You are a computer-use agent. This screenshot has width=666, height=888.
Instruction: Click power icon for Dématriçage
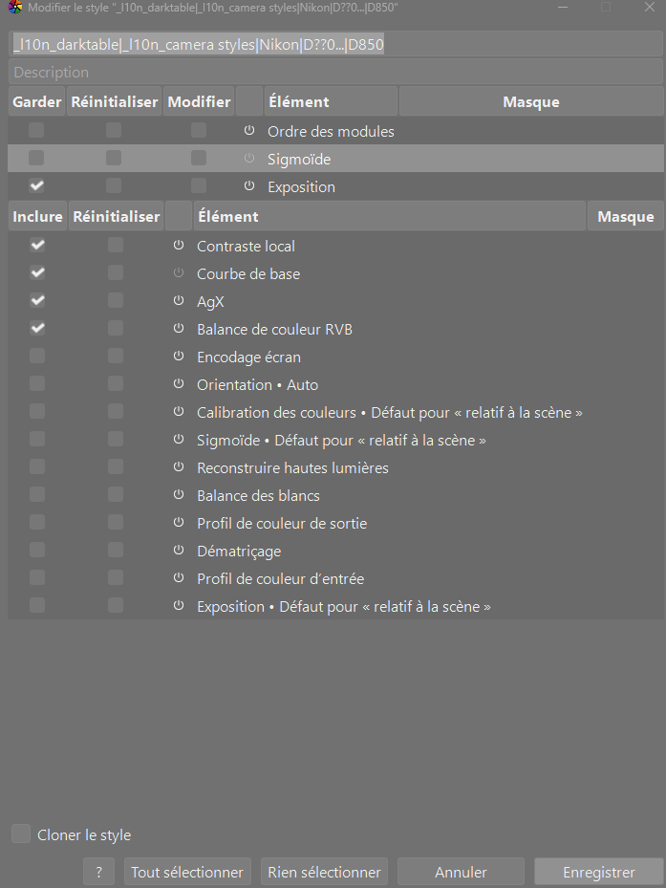[x=179, y=551]
